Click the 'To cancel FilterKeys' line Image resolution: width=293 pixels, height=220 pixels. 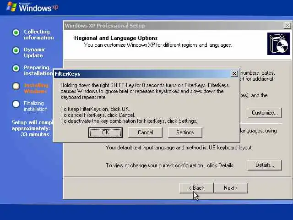click(98, 115)
